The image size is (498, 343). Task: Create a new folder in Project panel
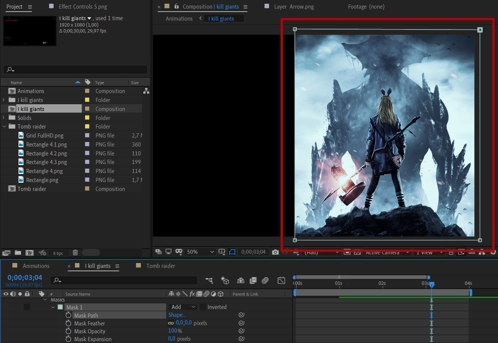(x=18, y=253)
